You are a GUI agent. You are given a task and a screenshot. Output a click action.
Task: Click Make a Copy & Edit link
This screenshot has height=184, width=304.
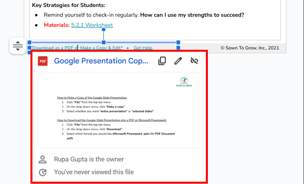coord(101,48)
